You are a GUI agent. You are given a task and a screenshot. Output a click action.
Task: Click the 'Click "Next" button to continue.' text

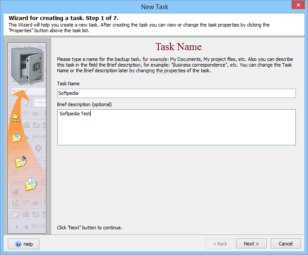[89, 228]
